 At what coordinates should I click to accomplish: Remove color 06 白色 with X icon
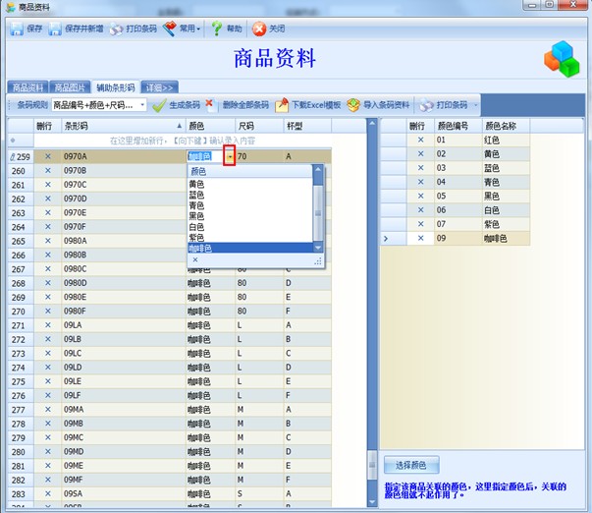point(420,209)
